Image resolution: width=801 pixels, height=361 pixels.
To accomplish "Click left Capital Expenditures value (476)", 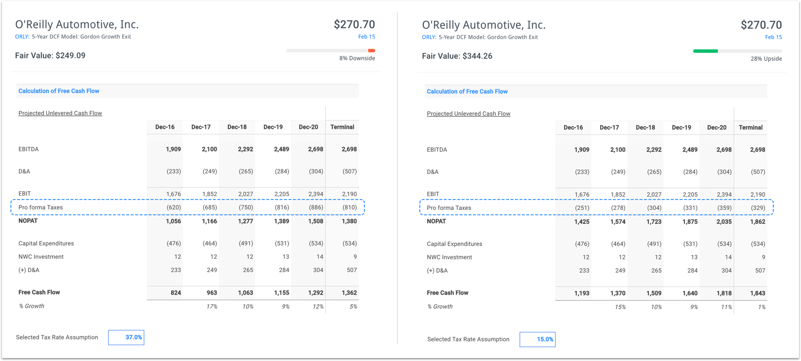I will click(x=174, y=243).
